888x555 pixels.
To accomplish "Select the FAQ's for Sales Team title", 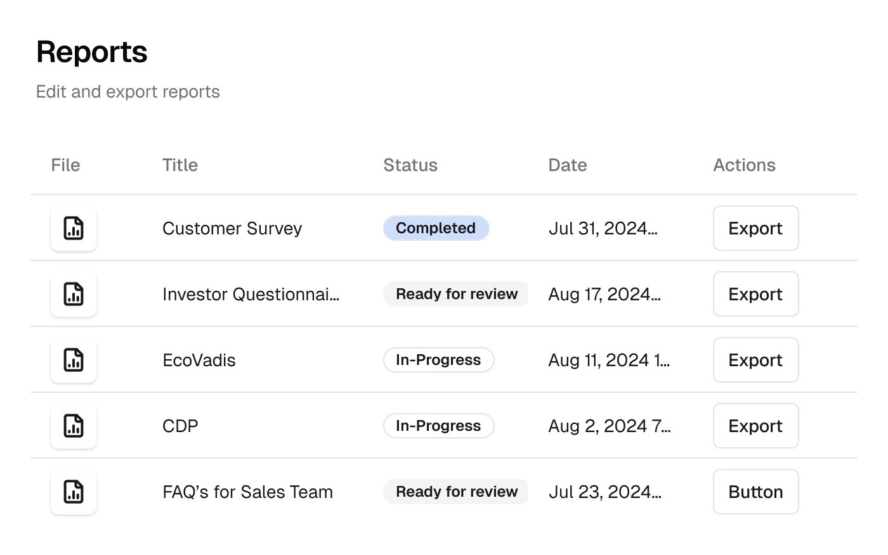I will (247, 492).
